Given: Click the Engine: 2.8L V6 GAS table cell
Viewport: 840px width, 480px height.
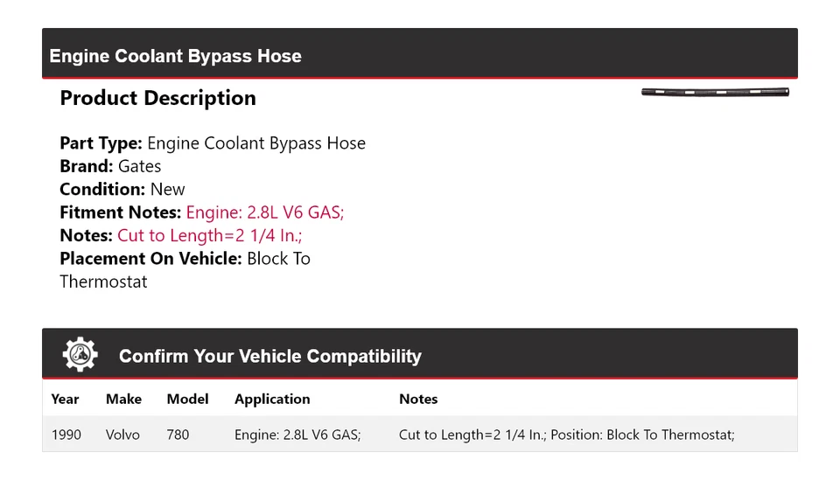Looking at the screenshot, I should tap(297, 435).
